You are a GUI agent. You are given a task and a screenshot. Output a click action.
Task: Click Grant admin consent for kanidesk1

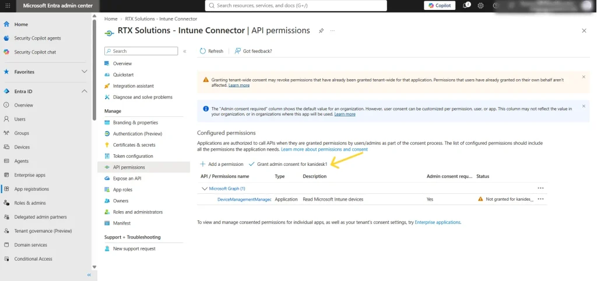[x=288, y=164]
